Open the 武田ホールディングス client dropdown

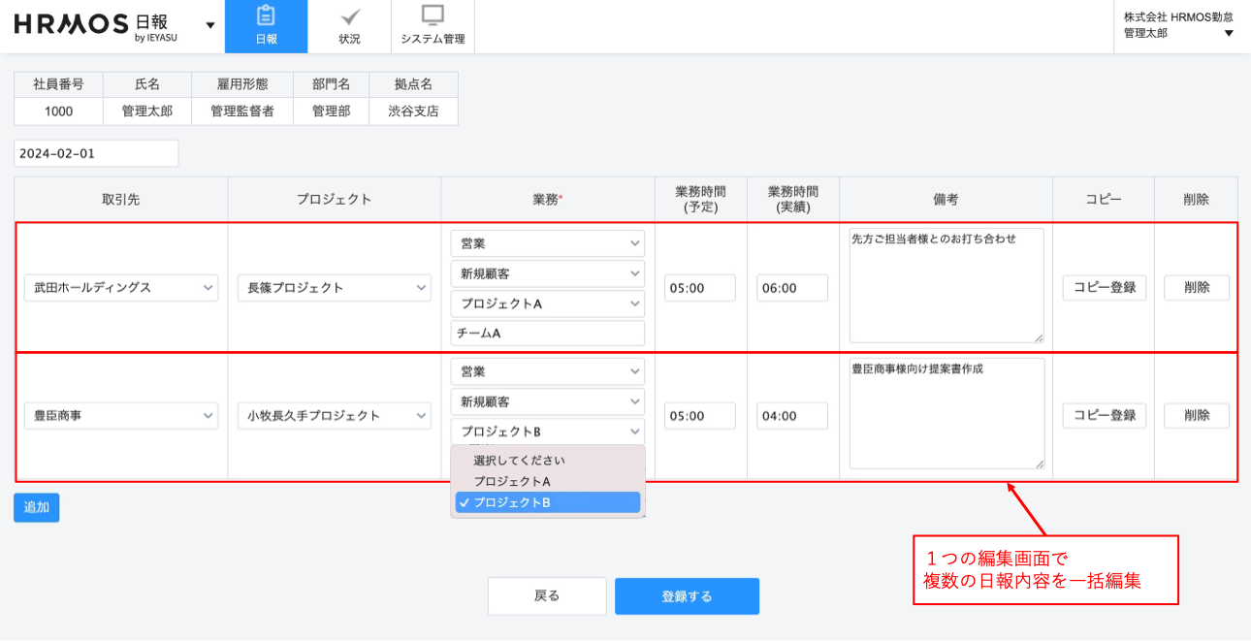[121, 288]
